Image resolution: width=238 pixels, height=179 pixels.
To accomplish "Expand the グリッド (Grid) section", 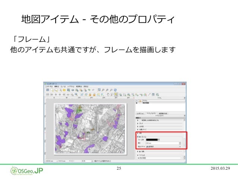I will [138, 123].
